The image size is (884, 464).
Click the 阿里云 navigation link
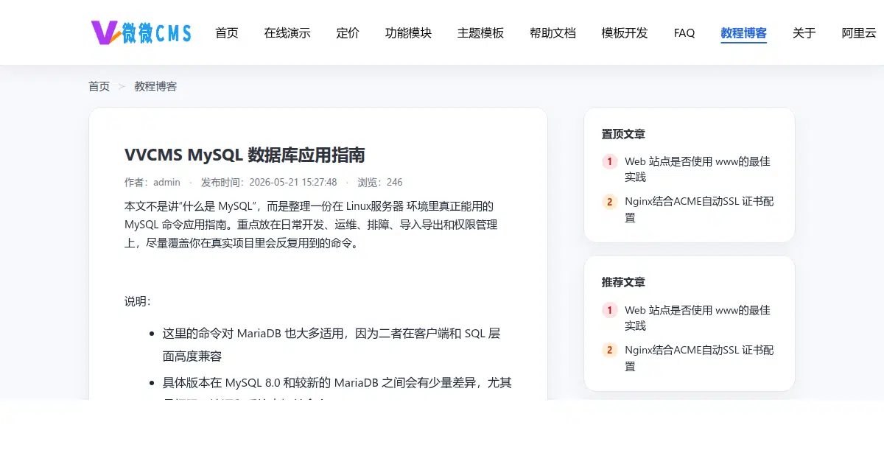click(x=859, y=33)
